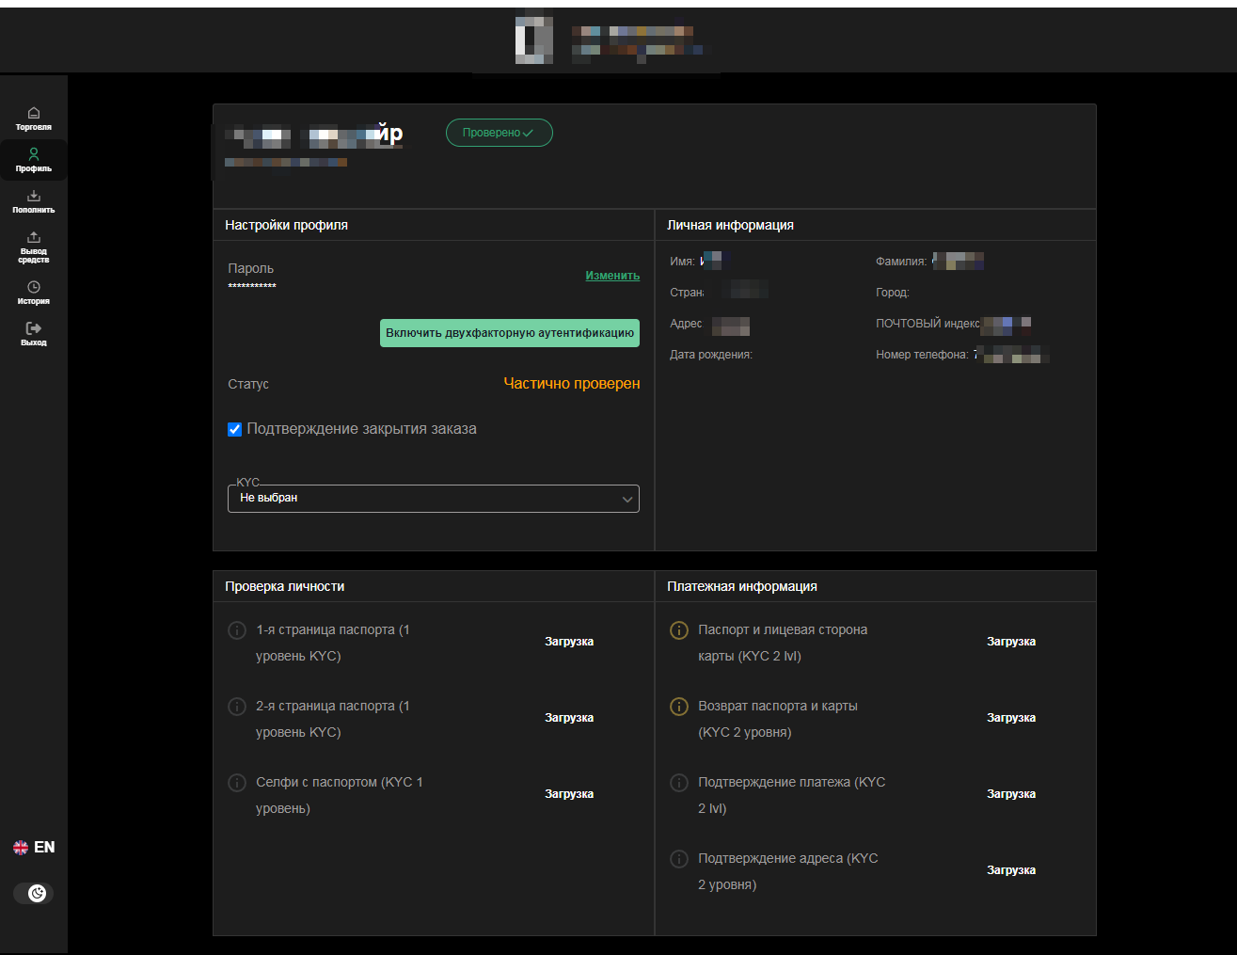Click the 'Частично проверен' status text

(572, 384)
